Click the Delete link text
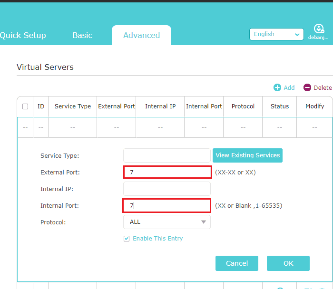The height and width of the screenshot is (289, 333). pos(323,87)
